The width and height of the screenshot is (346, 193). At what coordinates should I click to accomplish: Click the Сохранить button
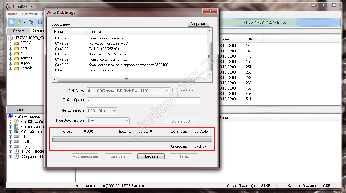click(199, 24)
